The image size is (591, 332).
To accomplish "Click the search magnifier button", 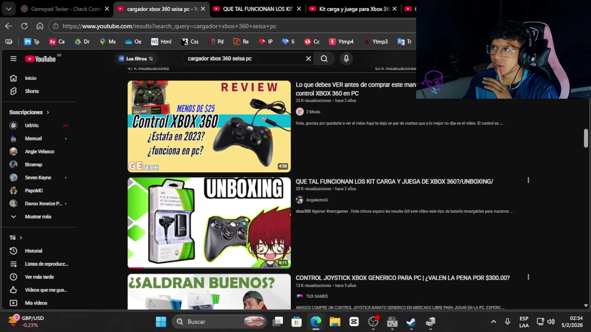I will 324,59.
